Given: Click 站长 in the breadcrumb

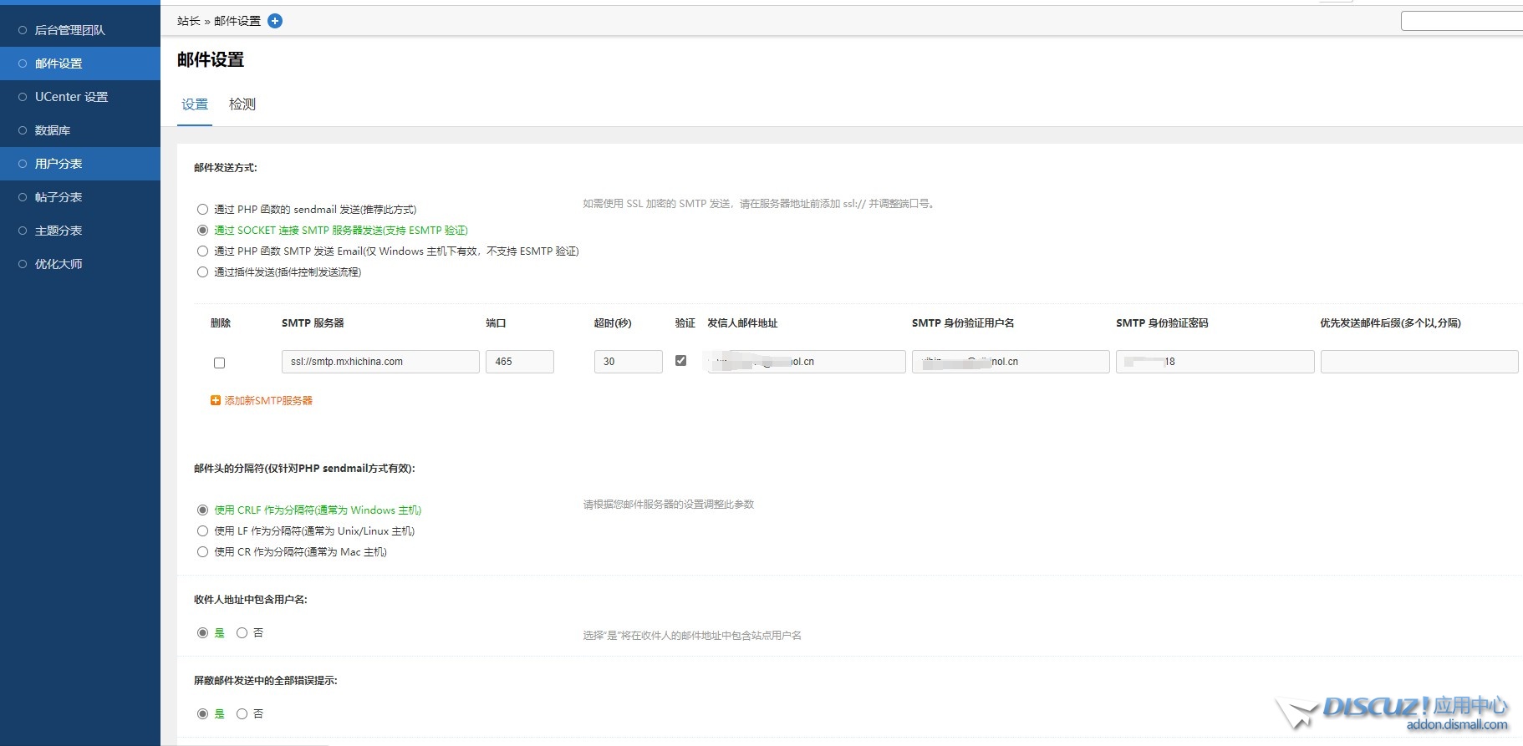Looking at the screenshot, I should pyautogui.click(x=189, y=21).
